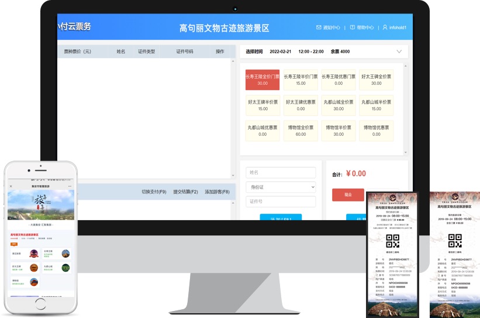Click 添加游客(F8) in the action bar
The image size is (480, 318).
[217, 192]
